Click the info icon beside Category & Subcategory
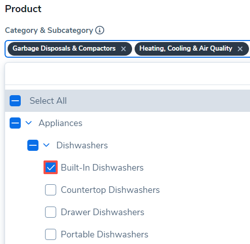This screenshot has height=244, width=250. [100, 30]
